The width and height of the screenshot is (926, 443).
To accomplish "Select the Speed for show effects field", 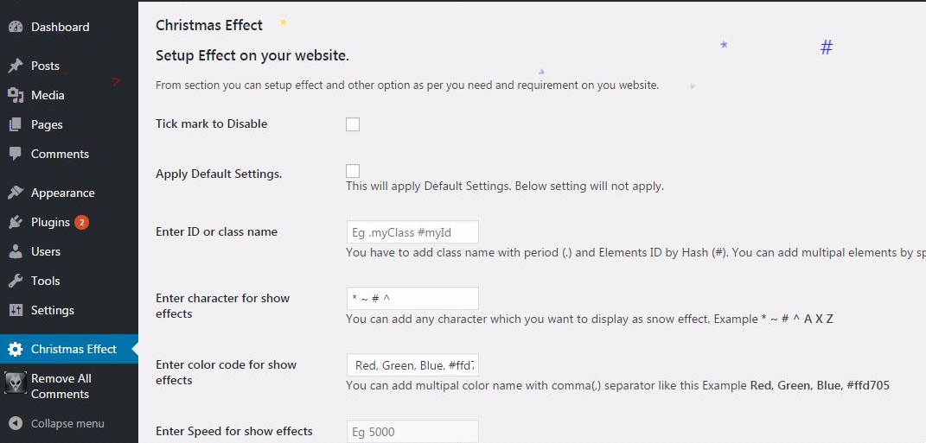I will point(412,431).
